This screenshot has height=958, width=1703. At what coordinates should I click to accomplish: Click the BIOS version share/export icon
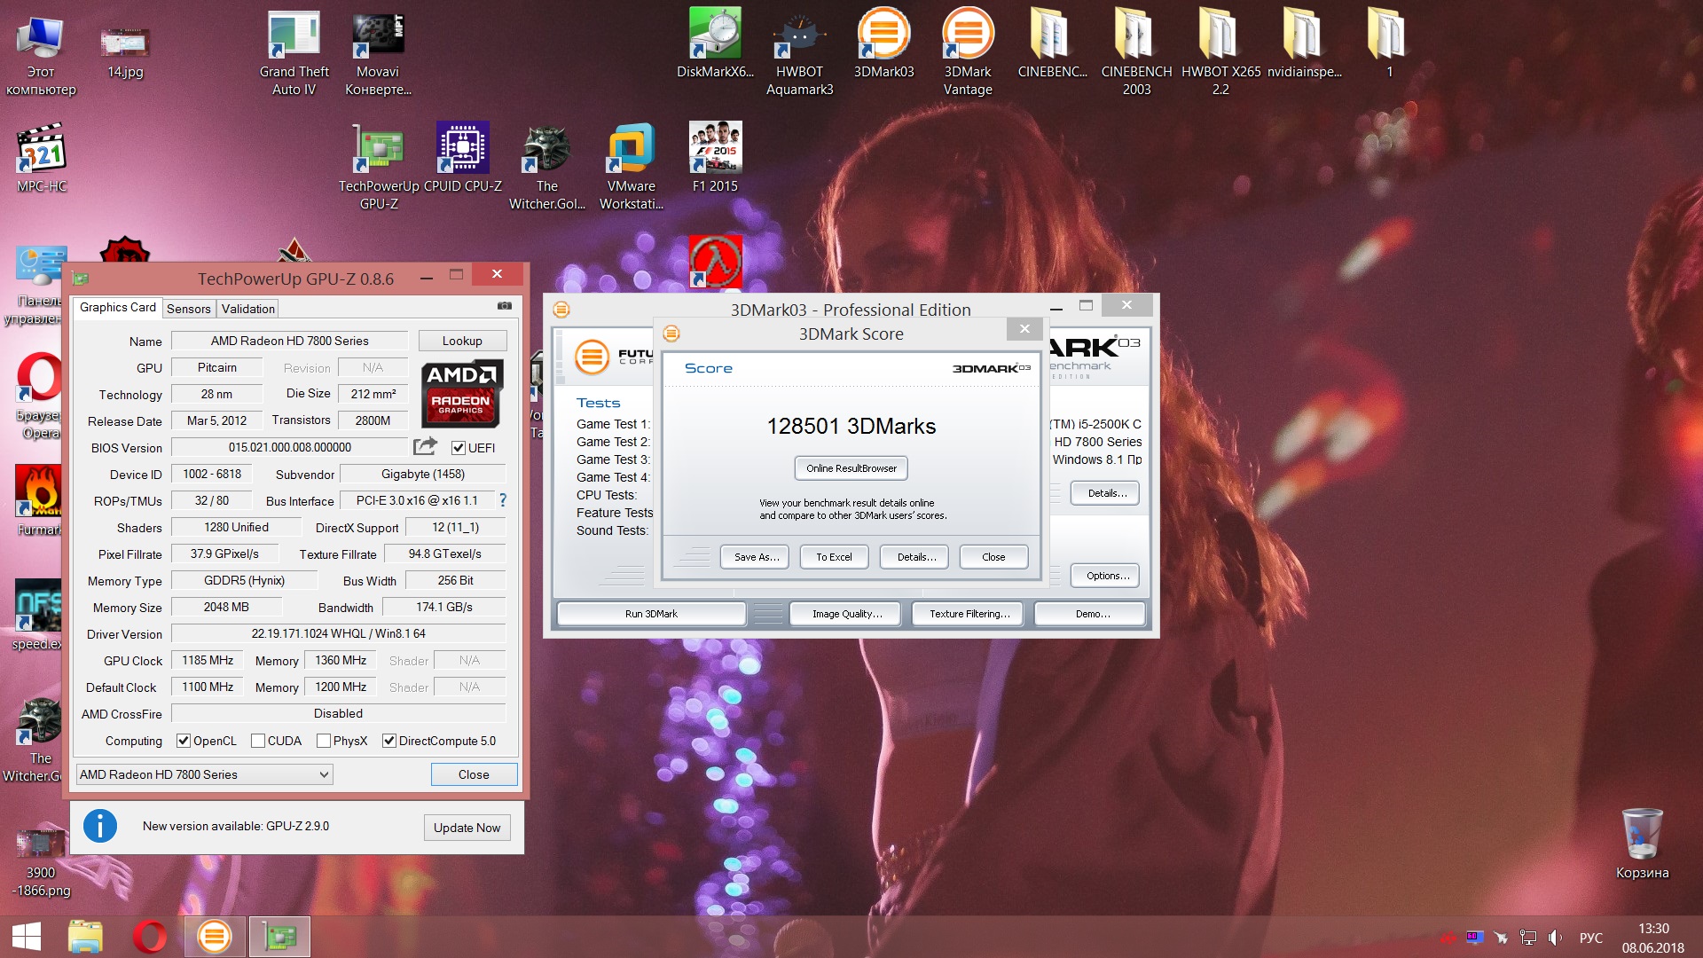click(x=426, y=446)
